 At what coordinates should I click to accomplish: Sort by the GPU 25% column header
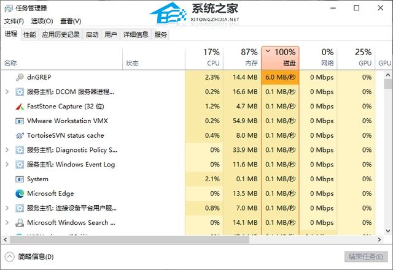[356, 58]
